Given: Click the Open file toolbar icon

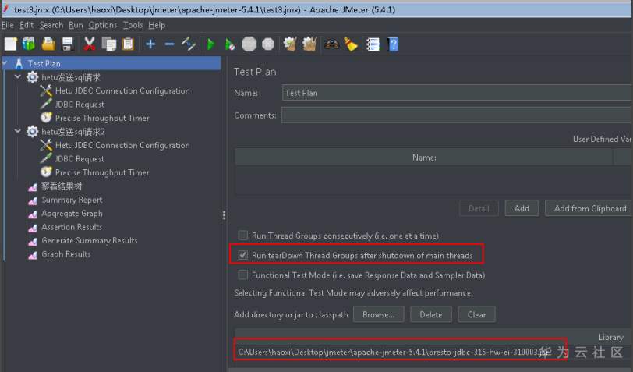Looking at the screenshot, I should click(48, 44).
